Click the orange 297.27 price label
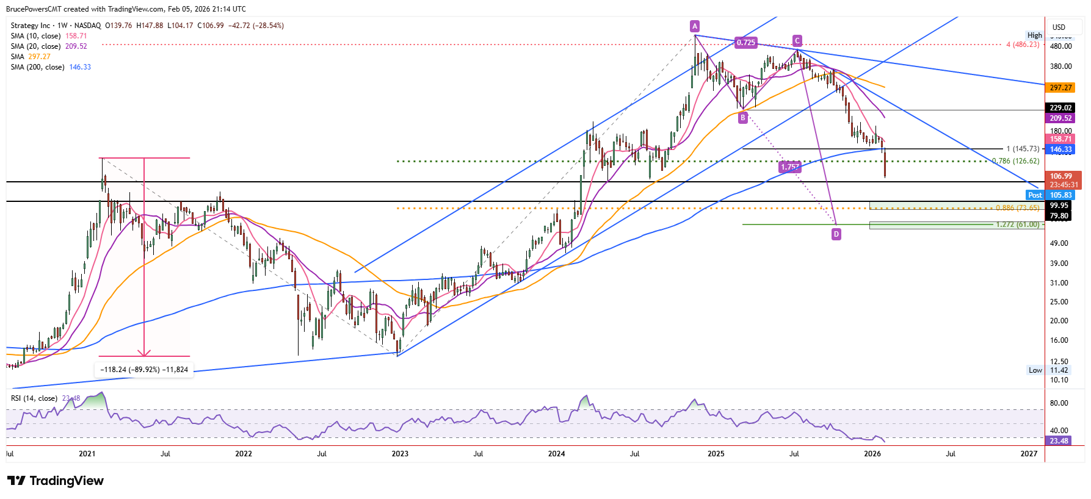The height and width of the screenshot is (499, 1091). (x=1061, y=88)
